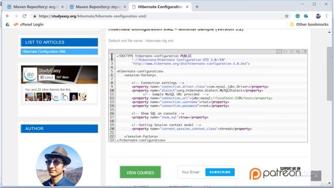Open a new browser tab
The height and width of the screenshot is (188, 334).
tap(197, 7)
